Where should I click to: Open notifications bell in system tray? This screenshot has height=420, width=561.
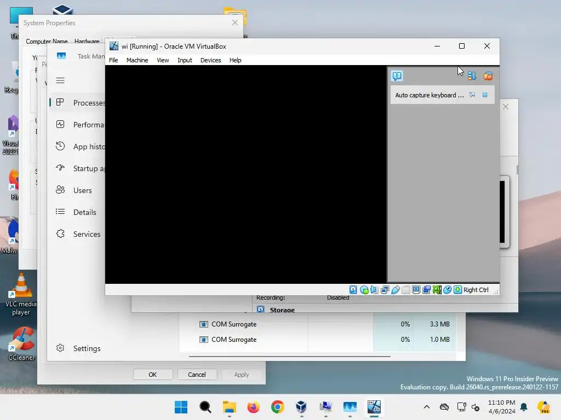pyautogui.click(x=524, y=407)
